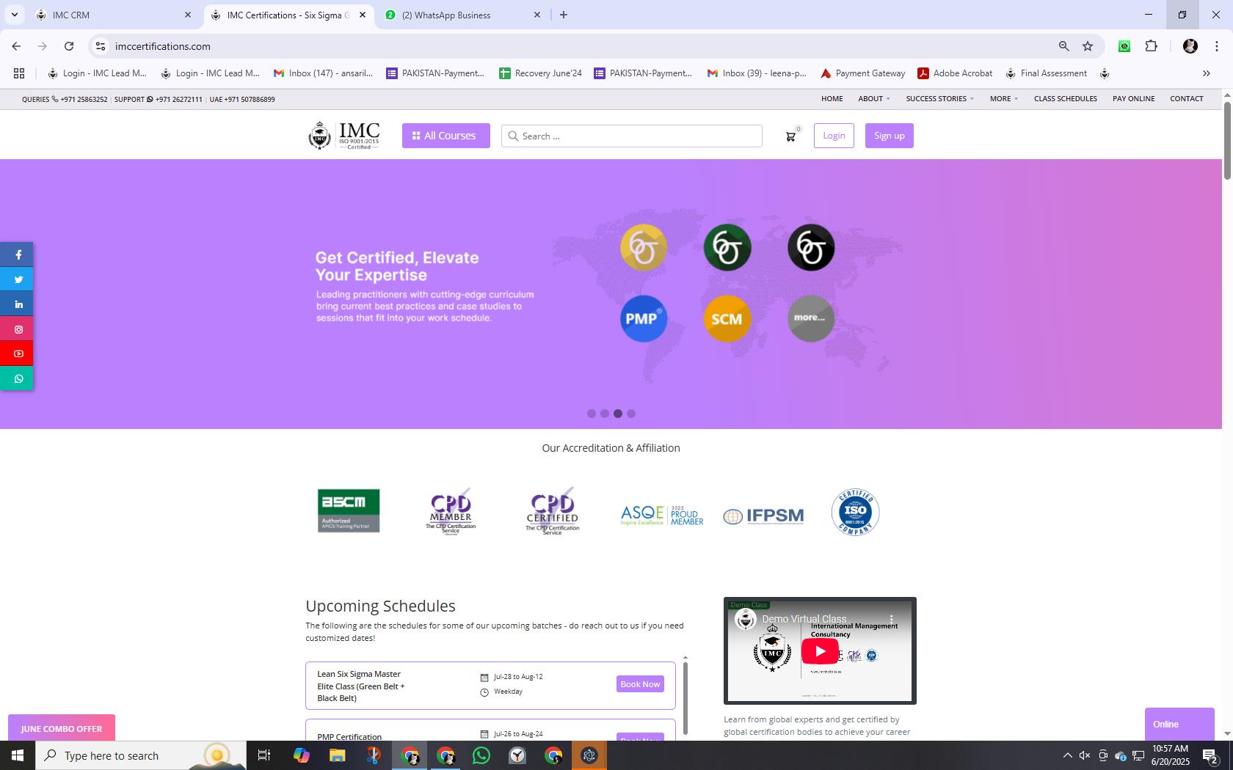1233x770 pixels.
Task: Reload the page with the refresh icon
Action: click(x=69, y=46)
